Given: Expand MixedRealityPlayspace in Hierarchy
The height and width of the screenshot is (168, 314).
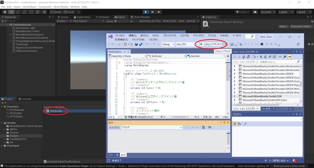Looking at the screenshot, I should coord(11,34).
